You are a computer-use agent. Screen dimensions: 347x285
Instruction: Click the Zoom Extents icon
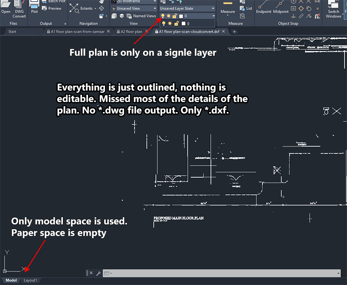pyautogui.click(x=74, y=8)
